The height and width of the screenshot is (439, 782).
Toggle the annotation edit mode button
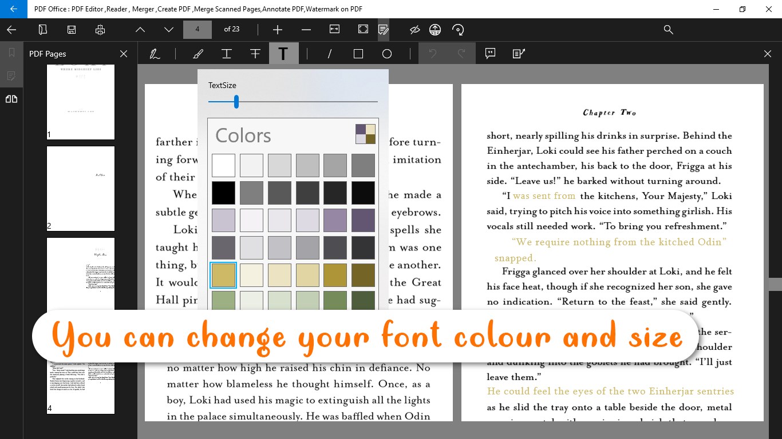384,30
